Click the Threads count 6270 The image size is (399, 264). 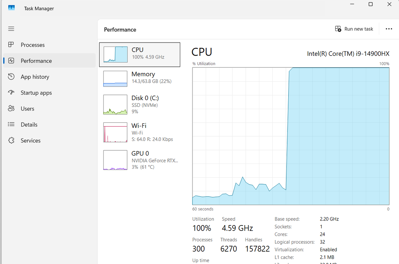(229, 249)
